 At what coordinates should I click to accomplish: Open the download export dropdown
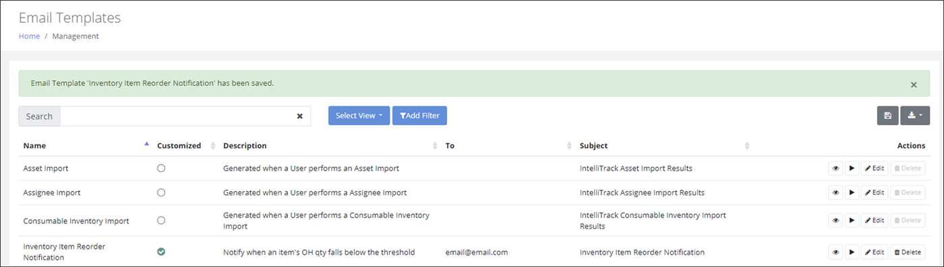[915, 116]
